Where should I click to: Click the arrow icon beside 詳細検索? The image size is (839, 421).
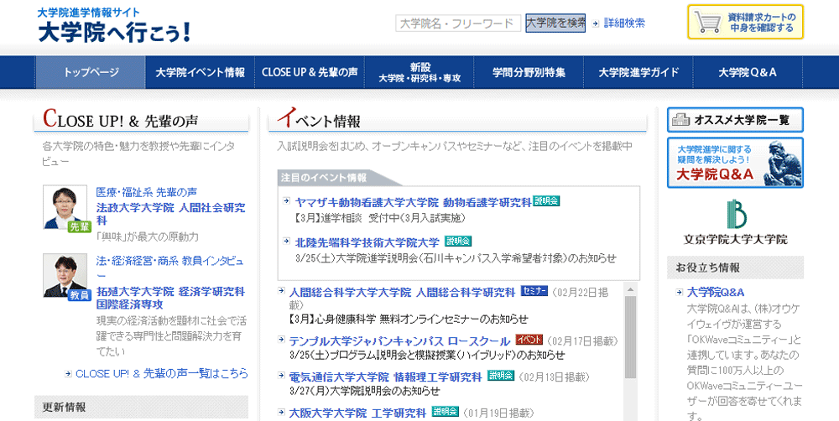(596, 23)
